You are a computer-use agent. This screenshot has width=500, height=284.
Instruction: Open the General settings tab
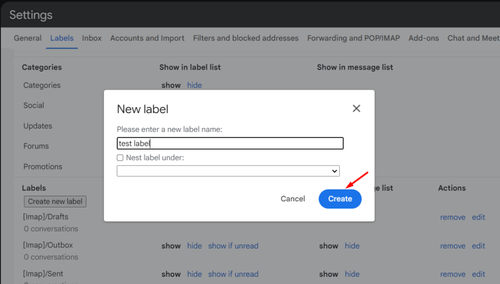click(x=28, y=38)
